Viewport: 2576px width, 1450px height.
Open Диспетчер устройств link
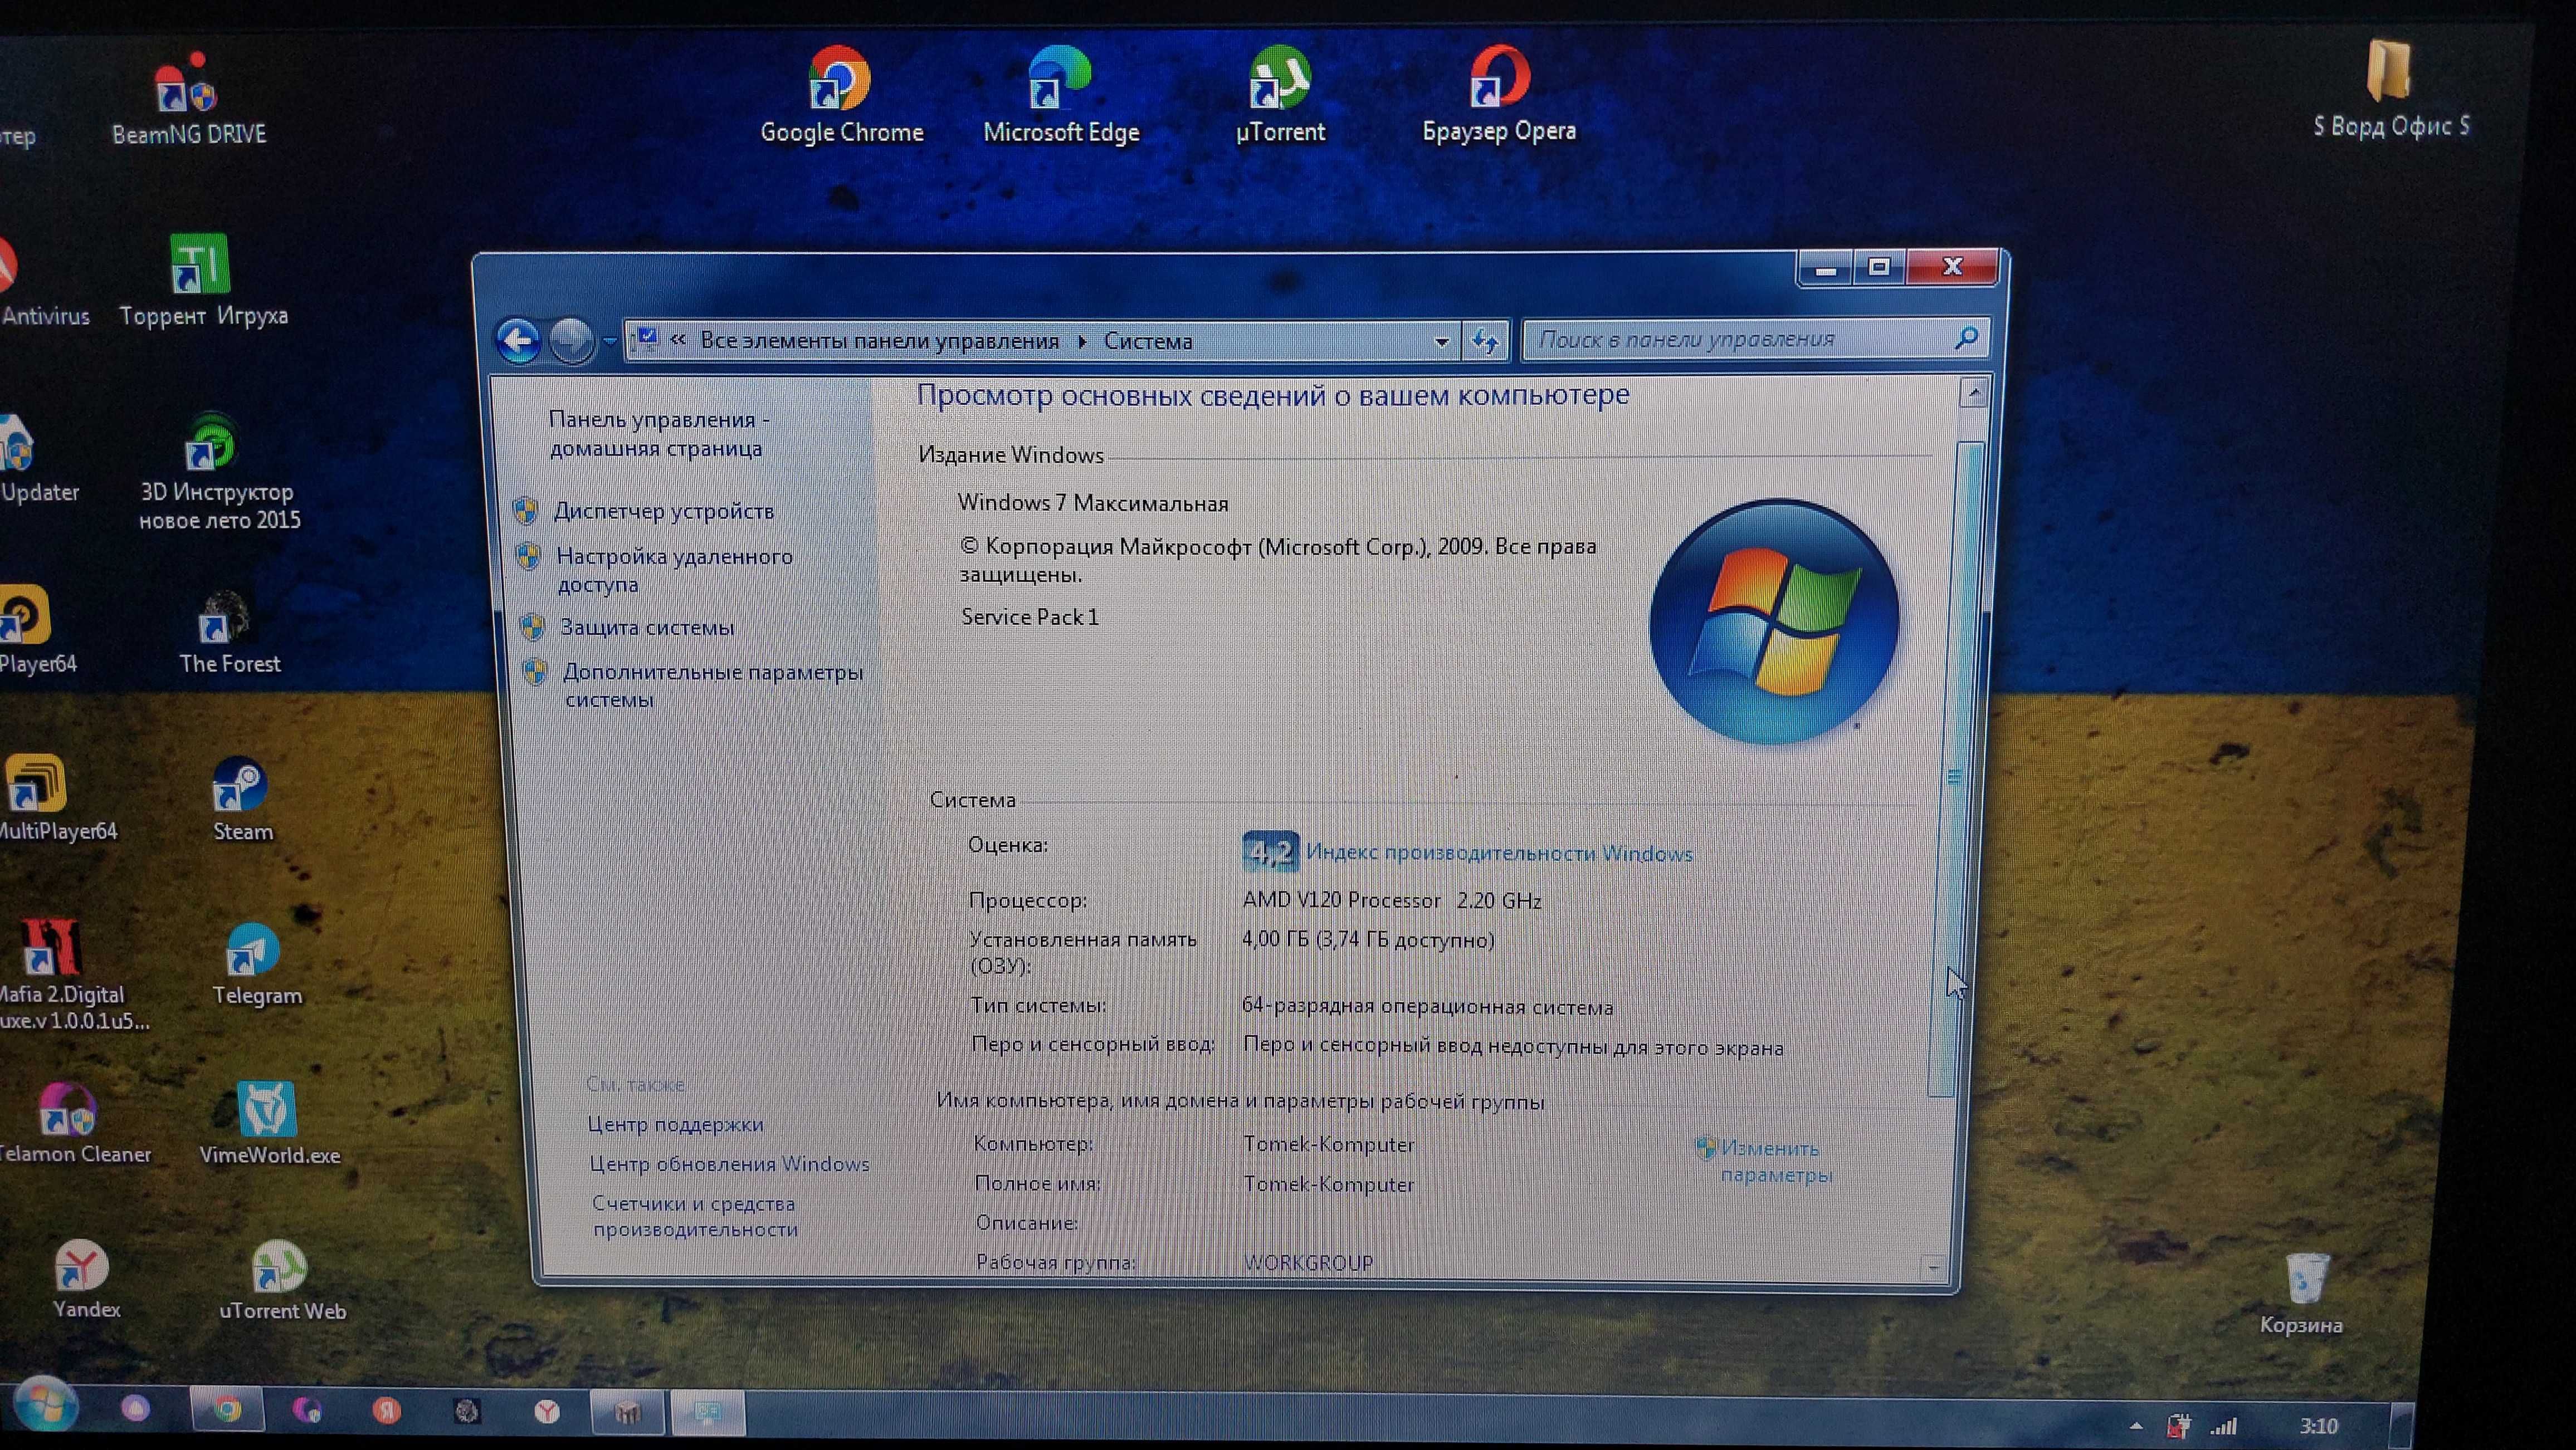click(x=664, y=511)
